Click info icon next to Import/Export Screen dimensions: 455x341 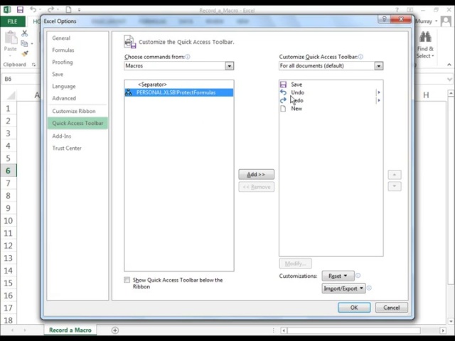point(369,288)
